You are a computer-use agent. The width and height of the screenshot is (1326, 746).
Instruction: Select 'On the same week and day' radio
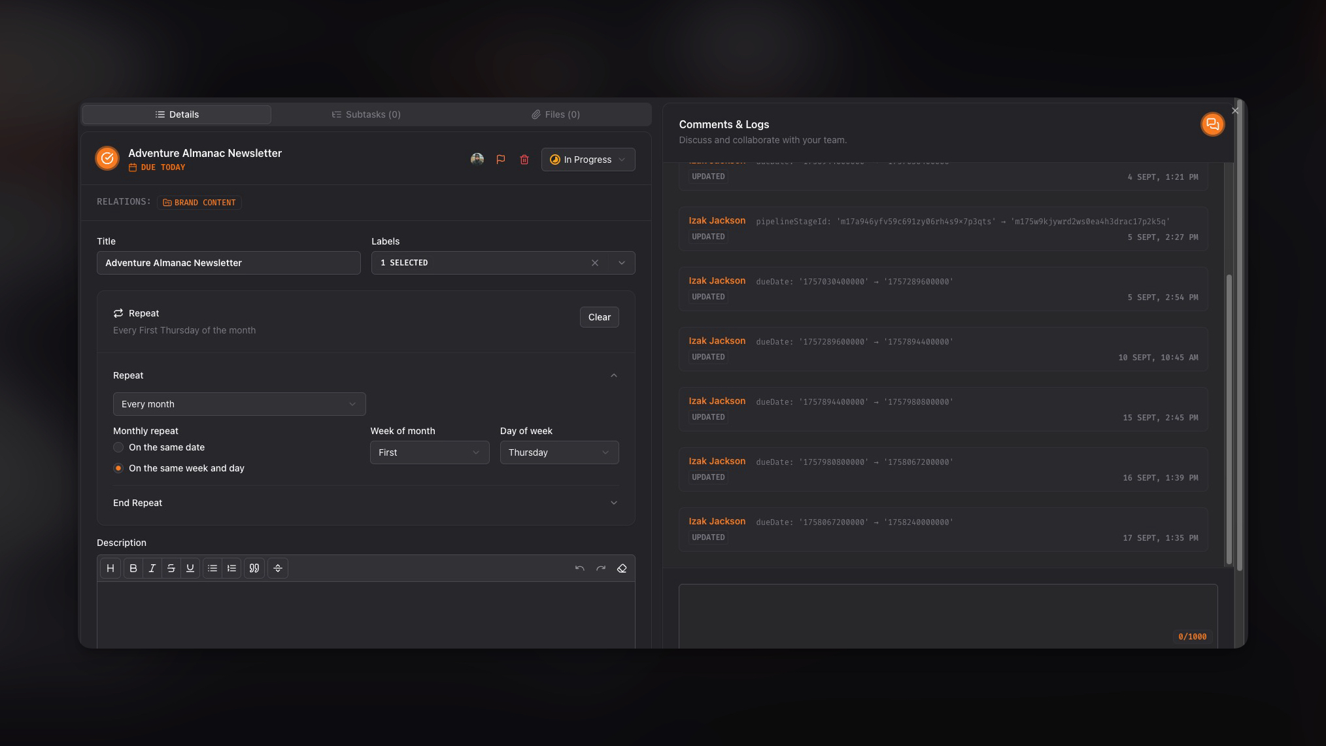point(118,468)
